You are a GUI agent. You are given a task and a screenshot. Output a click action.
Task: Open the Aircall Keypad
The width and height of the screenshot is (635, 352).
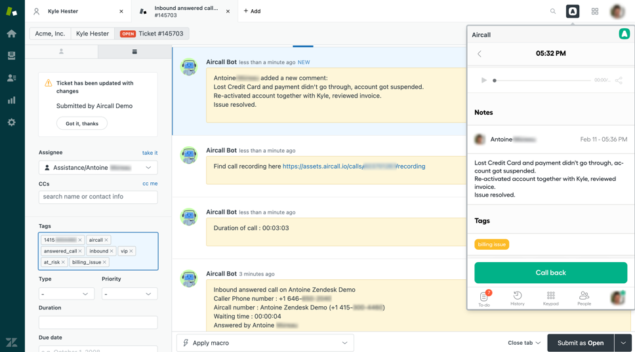[551, 299]
